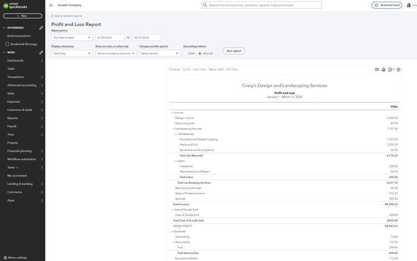Click the pencil icon beside Menu
This screenshot has width=417, height=261.
pos(41,53)
